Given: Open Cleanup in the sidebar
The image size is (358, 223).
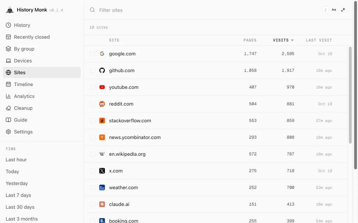Looking at the screenshot, I should [42, 108].
